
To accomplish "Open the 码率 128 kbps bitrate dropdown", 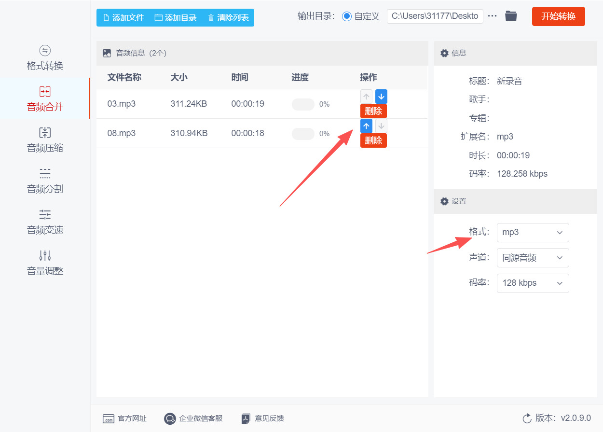I will (x=533, y=283).
